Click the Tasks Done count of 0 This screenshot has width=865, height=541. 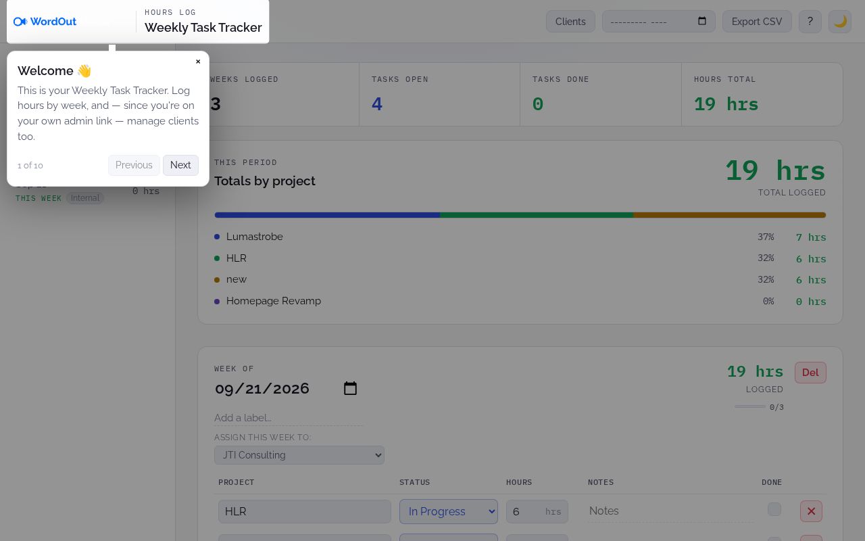538,104
